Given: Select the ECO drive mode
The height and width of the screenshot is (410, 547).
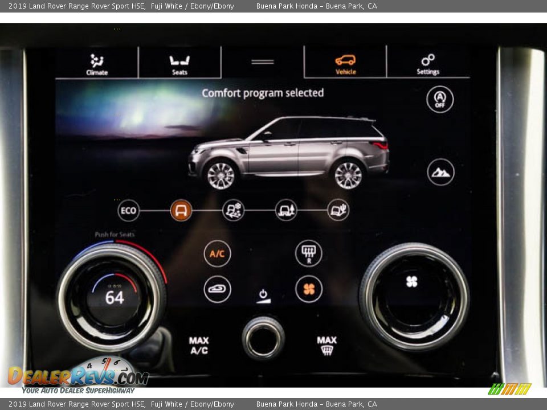Looking at the screenshot, I should (x=128, y=211).
